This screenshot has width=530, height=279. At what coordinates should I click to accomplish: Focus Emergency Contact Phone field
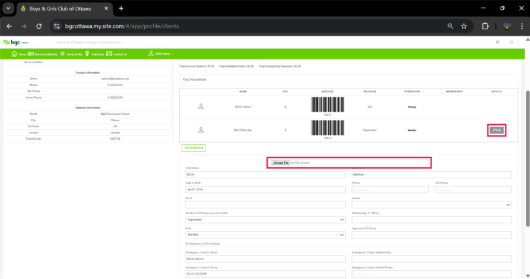coord(265,274)
